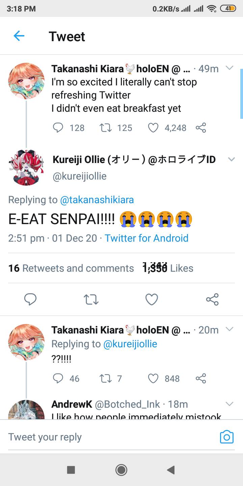Expand options chevron on Kiara's 20m reply

(x=230, y=329)
